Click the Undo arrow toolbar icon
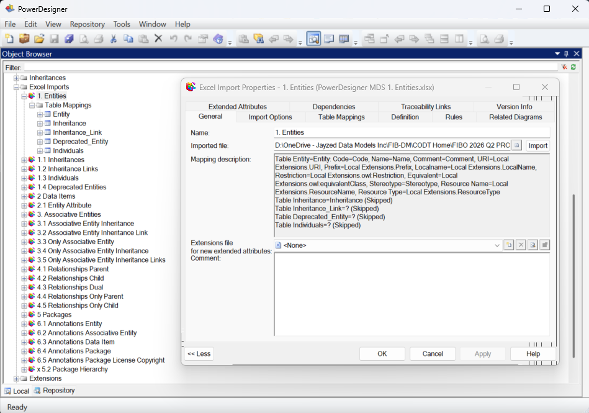 (173, 39)
